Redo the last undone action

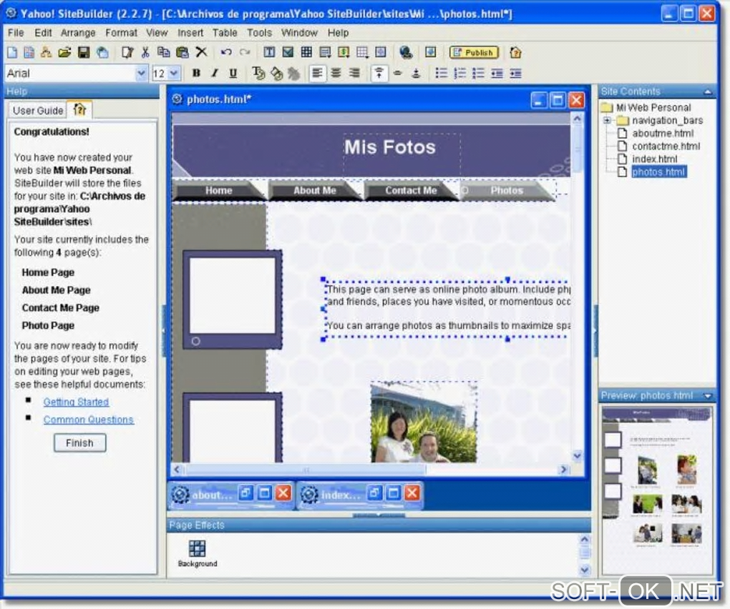(245, 52)
